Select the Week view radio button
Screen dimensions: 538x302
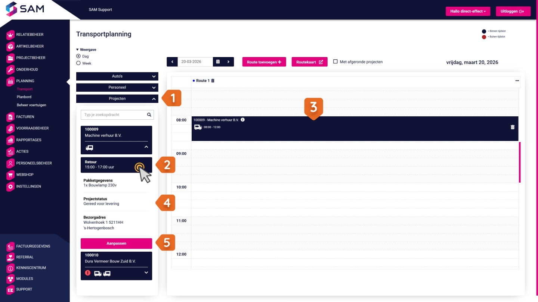(78, 63)
